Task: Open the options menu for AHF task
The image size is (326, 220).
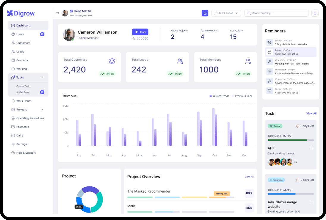Action: point(312,148)
